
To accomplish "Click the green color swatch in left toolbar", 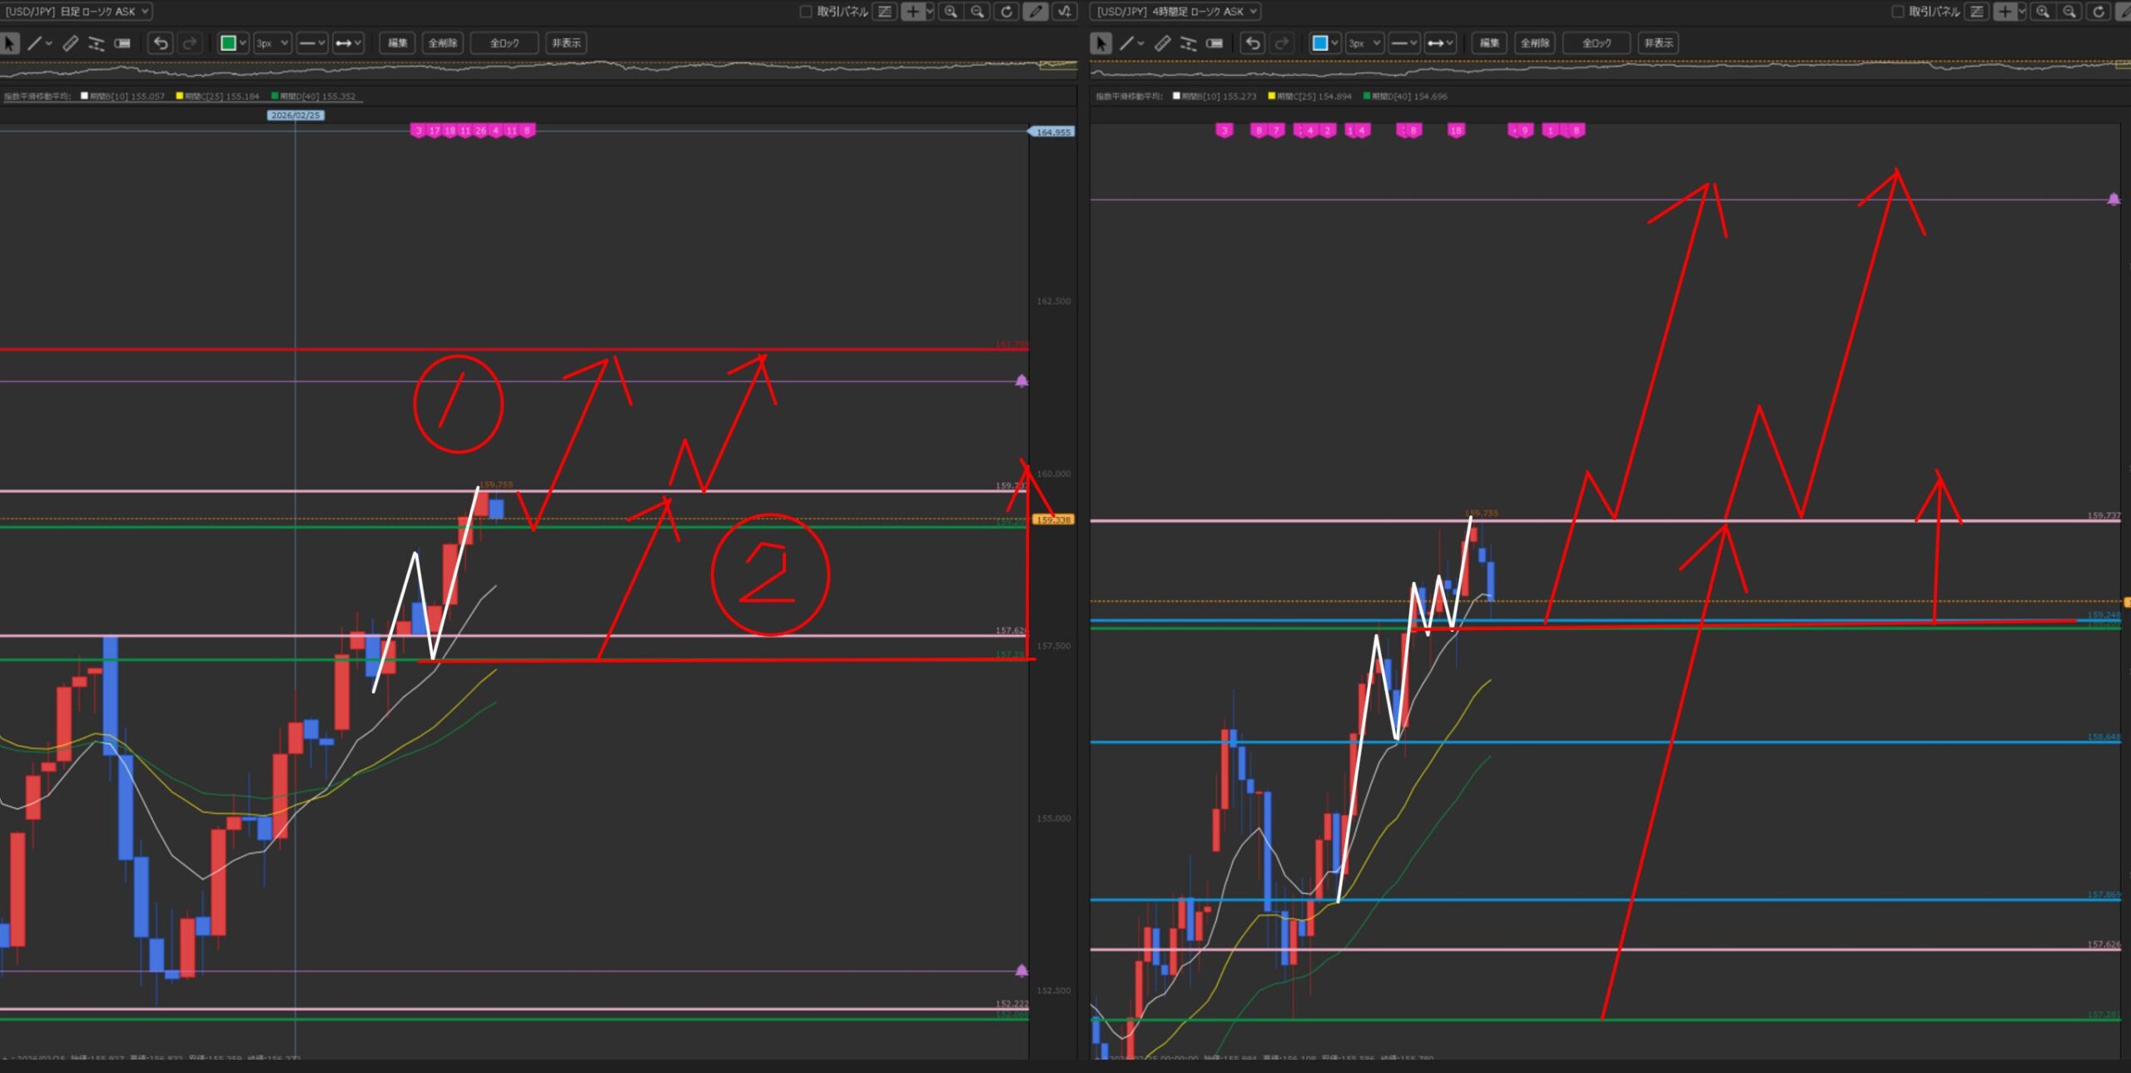I will pyautogui.click(x=227, y=43).
